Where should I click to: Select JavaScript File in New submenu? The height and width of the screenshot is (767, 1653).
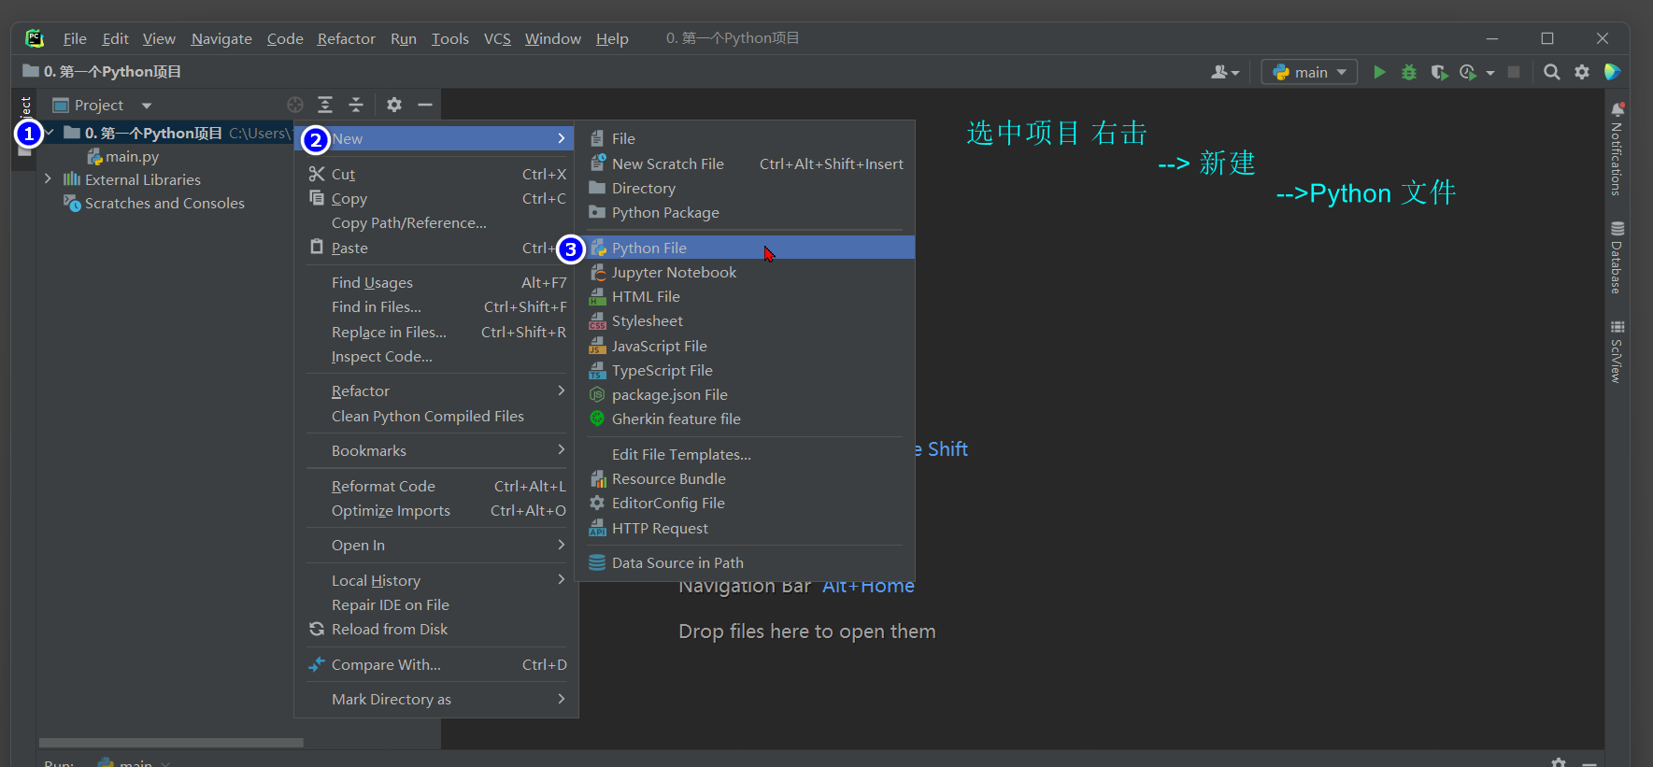tap(746, 346)
